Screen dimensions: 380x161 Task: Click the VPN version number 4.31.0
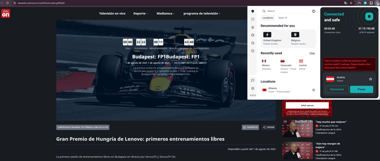coord(253,95)
